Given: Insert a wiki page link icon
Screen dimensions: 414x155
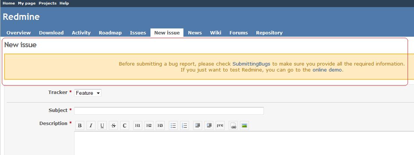Looking at the screenshot, I should [x=233, y=125].
